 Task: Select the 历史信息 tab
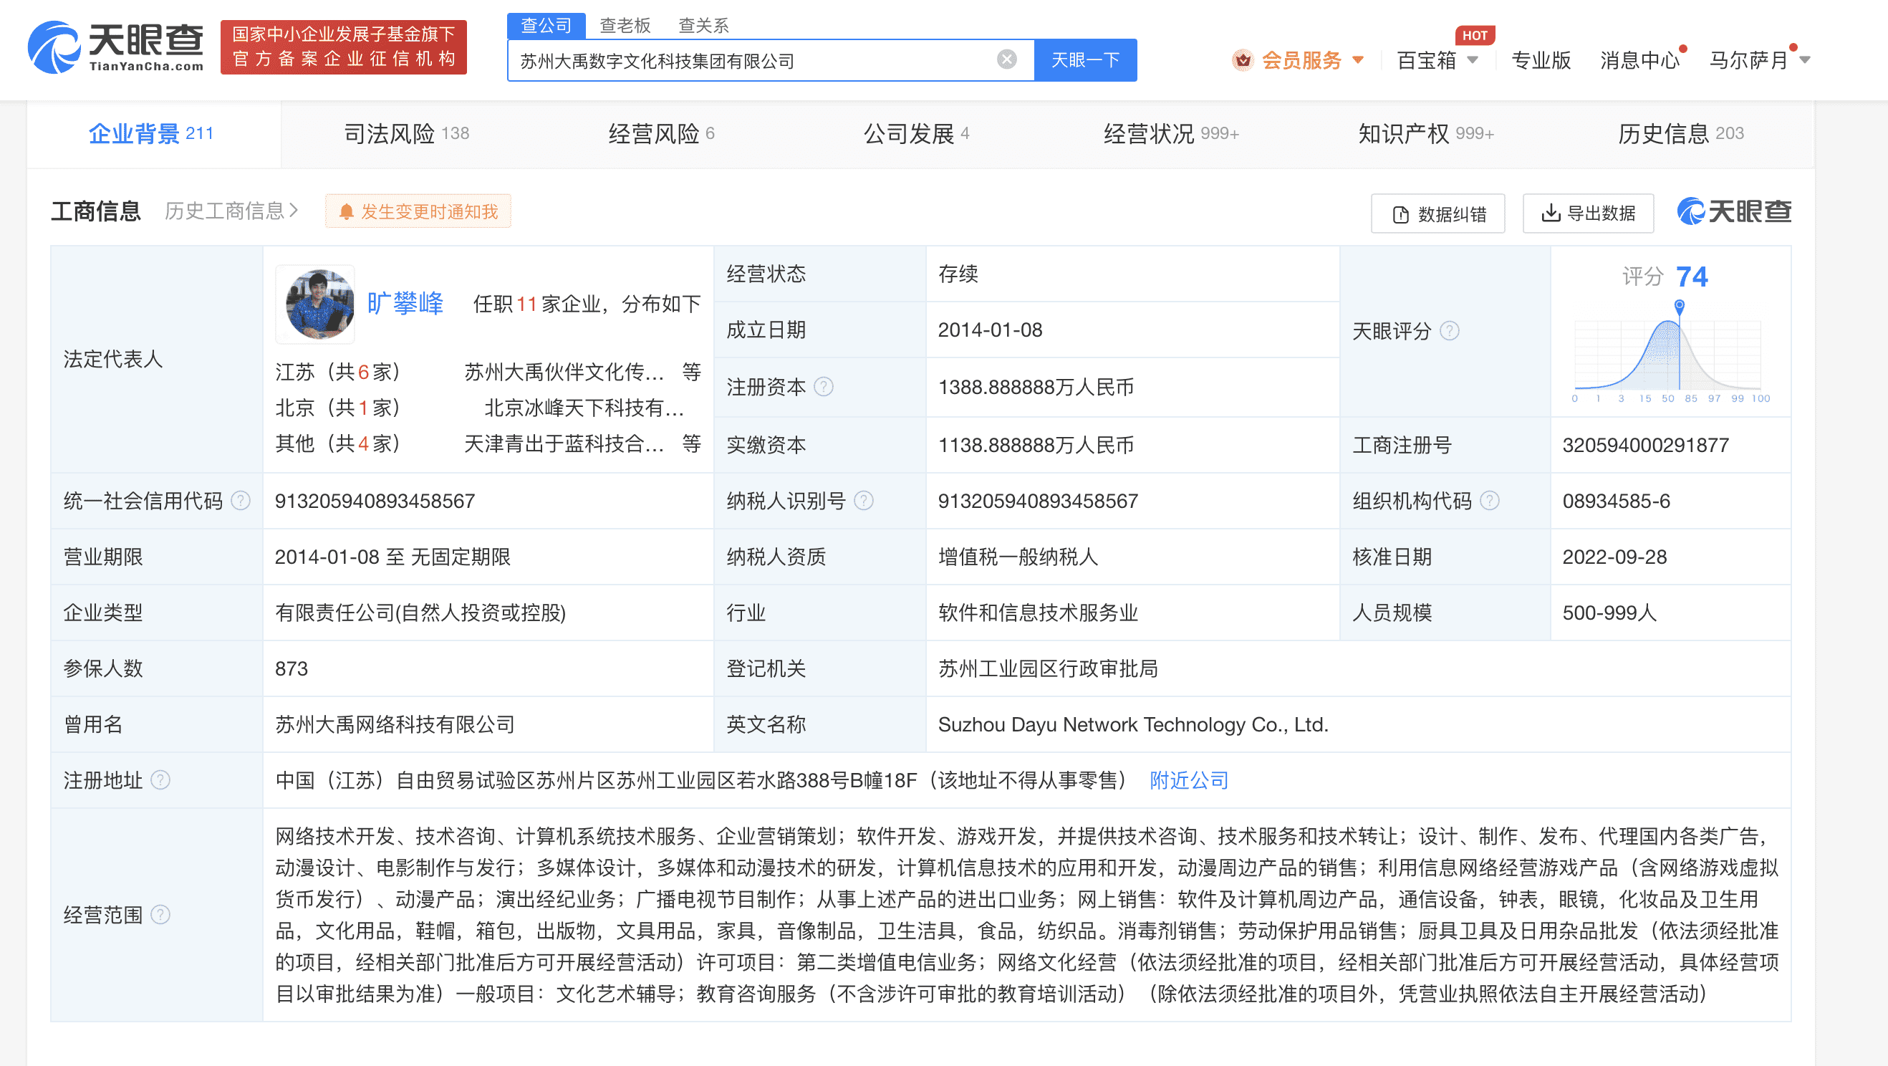[x=1680, y=133]
